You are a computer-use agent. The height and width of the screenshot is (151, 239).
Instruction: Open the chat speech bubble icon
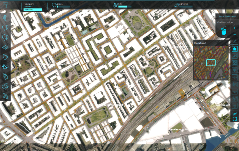[x=234, y=113]
